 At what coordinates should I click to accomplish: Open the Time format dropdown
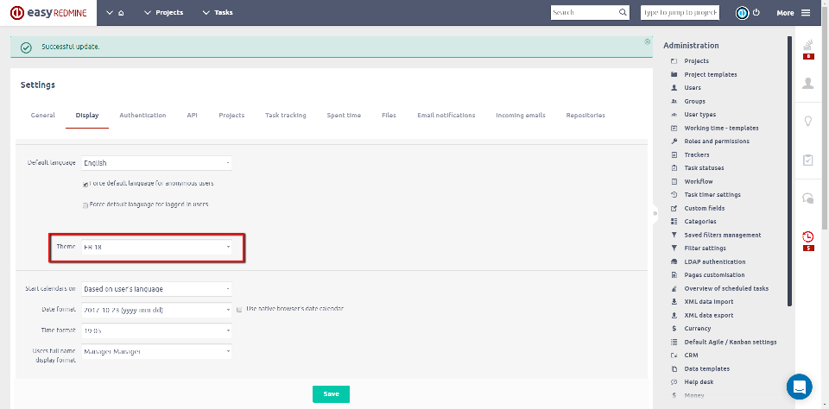tap(155, 330)
